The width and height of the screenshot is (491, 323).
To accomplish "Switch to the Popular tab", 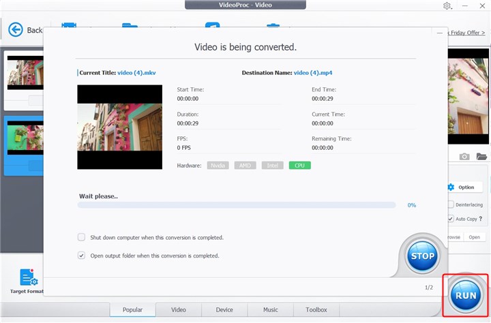I will coord(132,310).
